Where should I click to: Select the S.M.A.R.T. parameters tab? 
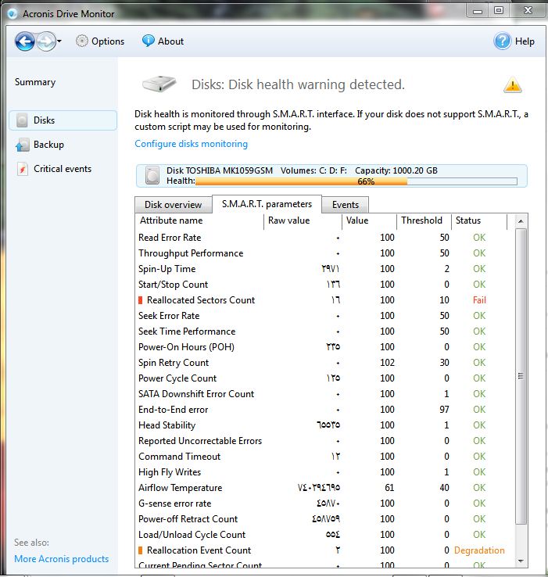point(267,204)
